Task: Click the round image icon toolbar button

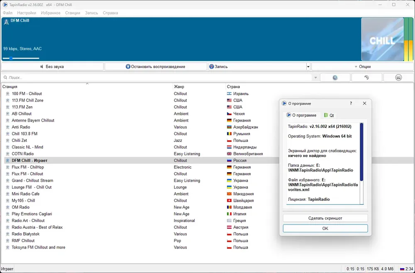Action: [x=398, y=78]
